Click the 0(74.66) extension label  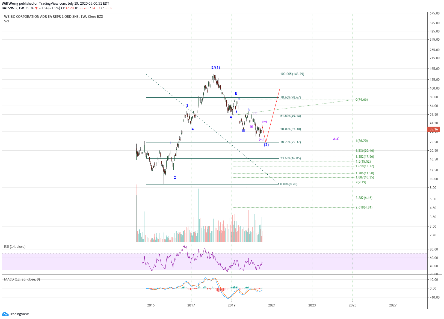(x=362, y=100)
